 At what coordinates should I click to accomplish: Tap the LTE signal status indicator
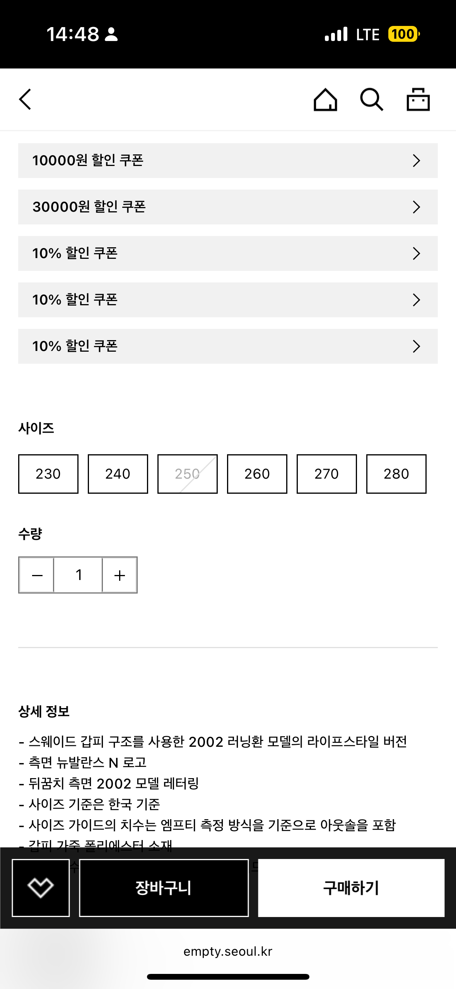367,34
